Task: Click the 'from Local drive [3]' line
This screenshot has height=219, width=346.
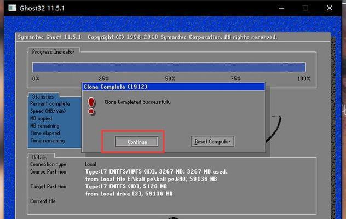Action: 129,194
